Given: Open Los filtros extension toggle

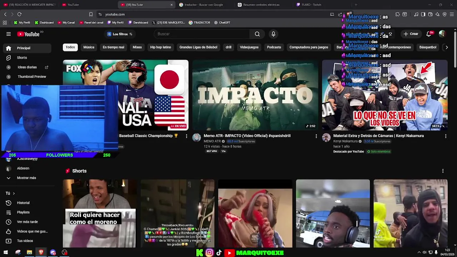Looking at the screenshot, I should (x=120, y=34).
